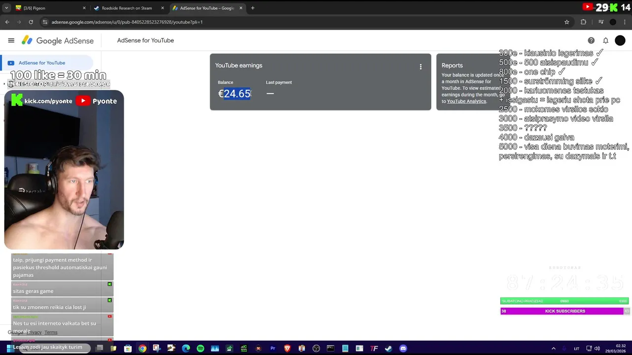This screenshot has width=632, height=355.
Task: View site information for adsense.google.com
Action: point(45,22)
